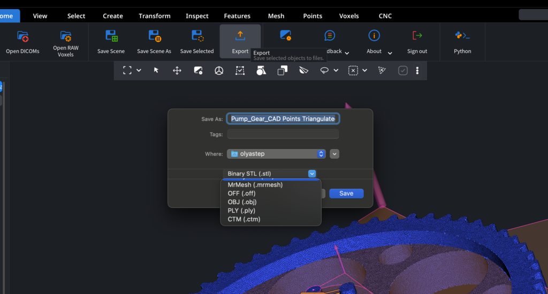
Task: Click the Open DICOMs icon
Action: 23,36
